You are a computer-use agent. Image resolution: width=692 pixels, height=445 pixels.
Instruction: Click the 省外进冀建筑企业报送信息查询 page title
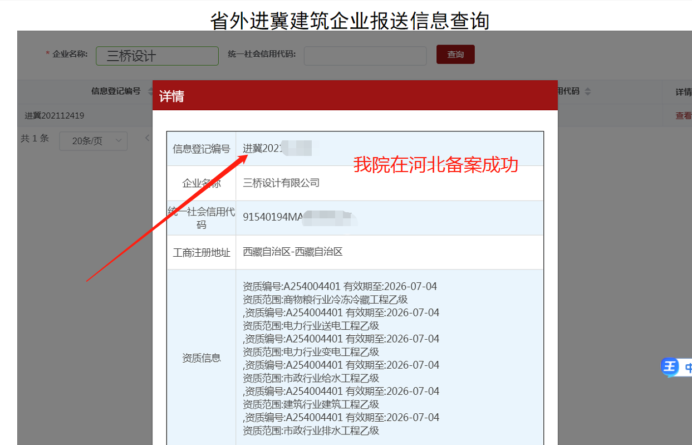pos(349,21)
